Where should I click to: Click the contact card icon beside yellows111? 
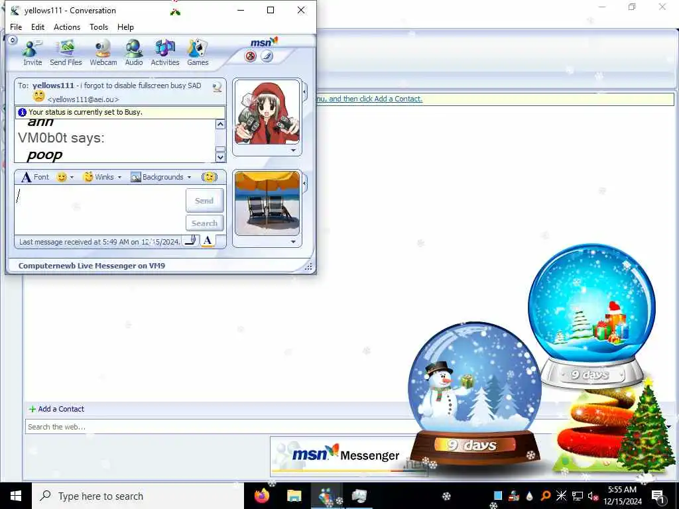(217, 87)
